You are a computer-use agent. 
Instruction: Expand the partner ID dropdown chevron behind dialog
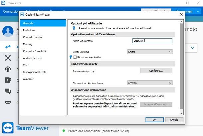192,48
